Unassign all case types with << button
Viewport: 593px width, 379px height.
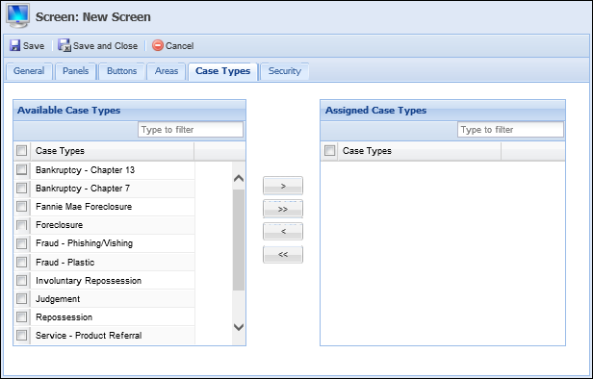pos(283,254)
